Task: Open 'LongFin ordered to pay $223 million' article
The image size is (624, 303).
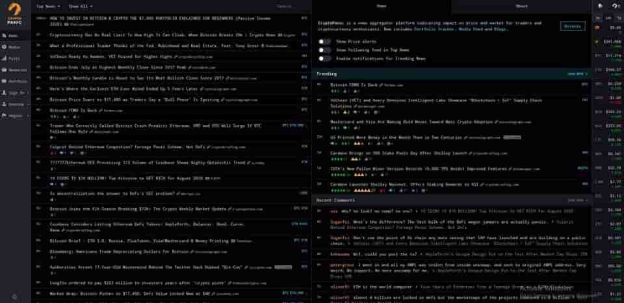Action: point(138,283)
